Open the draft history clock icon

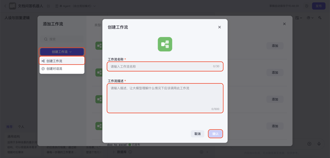pos(307,6)
